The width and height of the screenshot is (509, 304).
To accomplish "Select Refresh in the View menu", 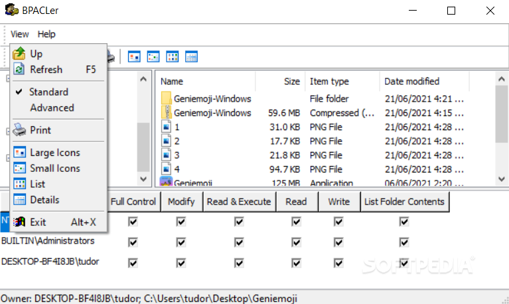I will [x=58, y=70].
